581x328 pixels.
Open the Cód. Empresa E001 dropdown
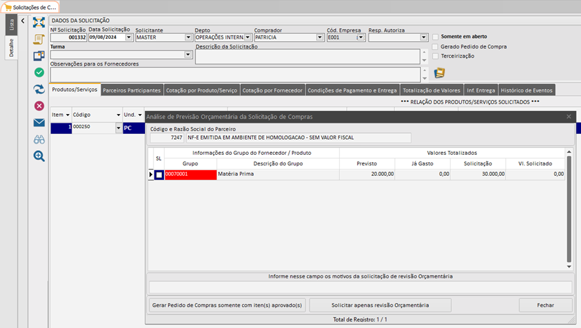361,37
